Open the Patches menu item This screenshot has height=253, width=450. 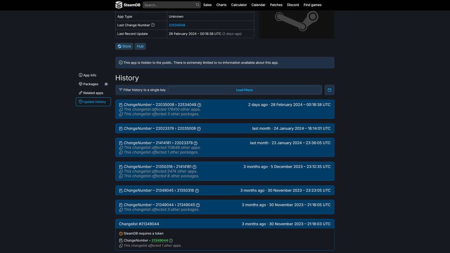pos(276,5)
